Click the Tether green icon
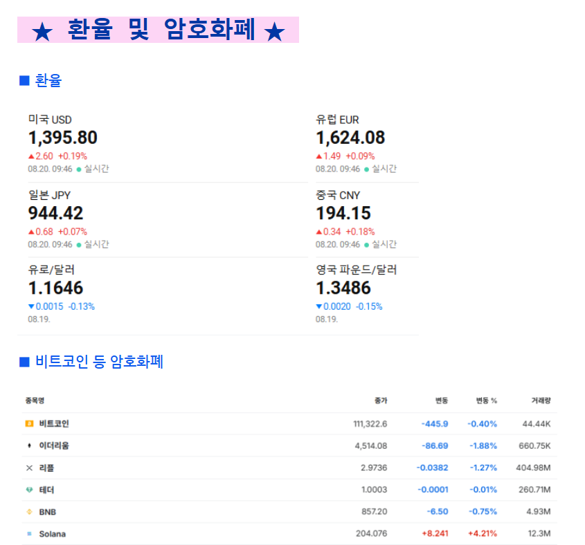The height and width of the screenshot is (545, 585). click(29, 490)
